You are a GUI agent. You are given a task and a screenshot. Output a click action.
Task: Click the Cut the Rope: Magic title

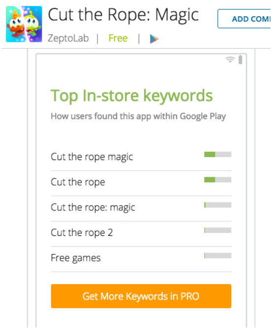(x=123, y=15)
